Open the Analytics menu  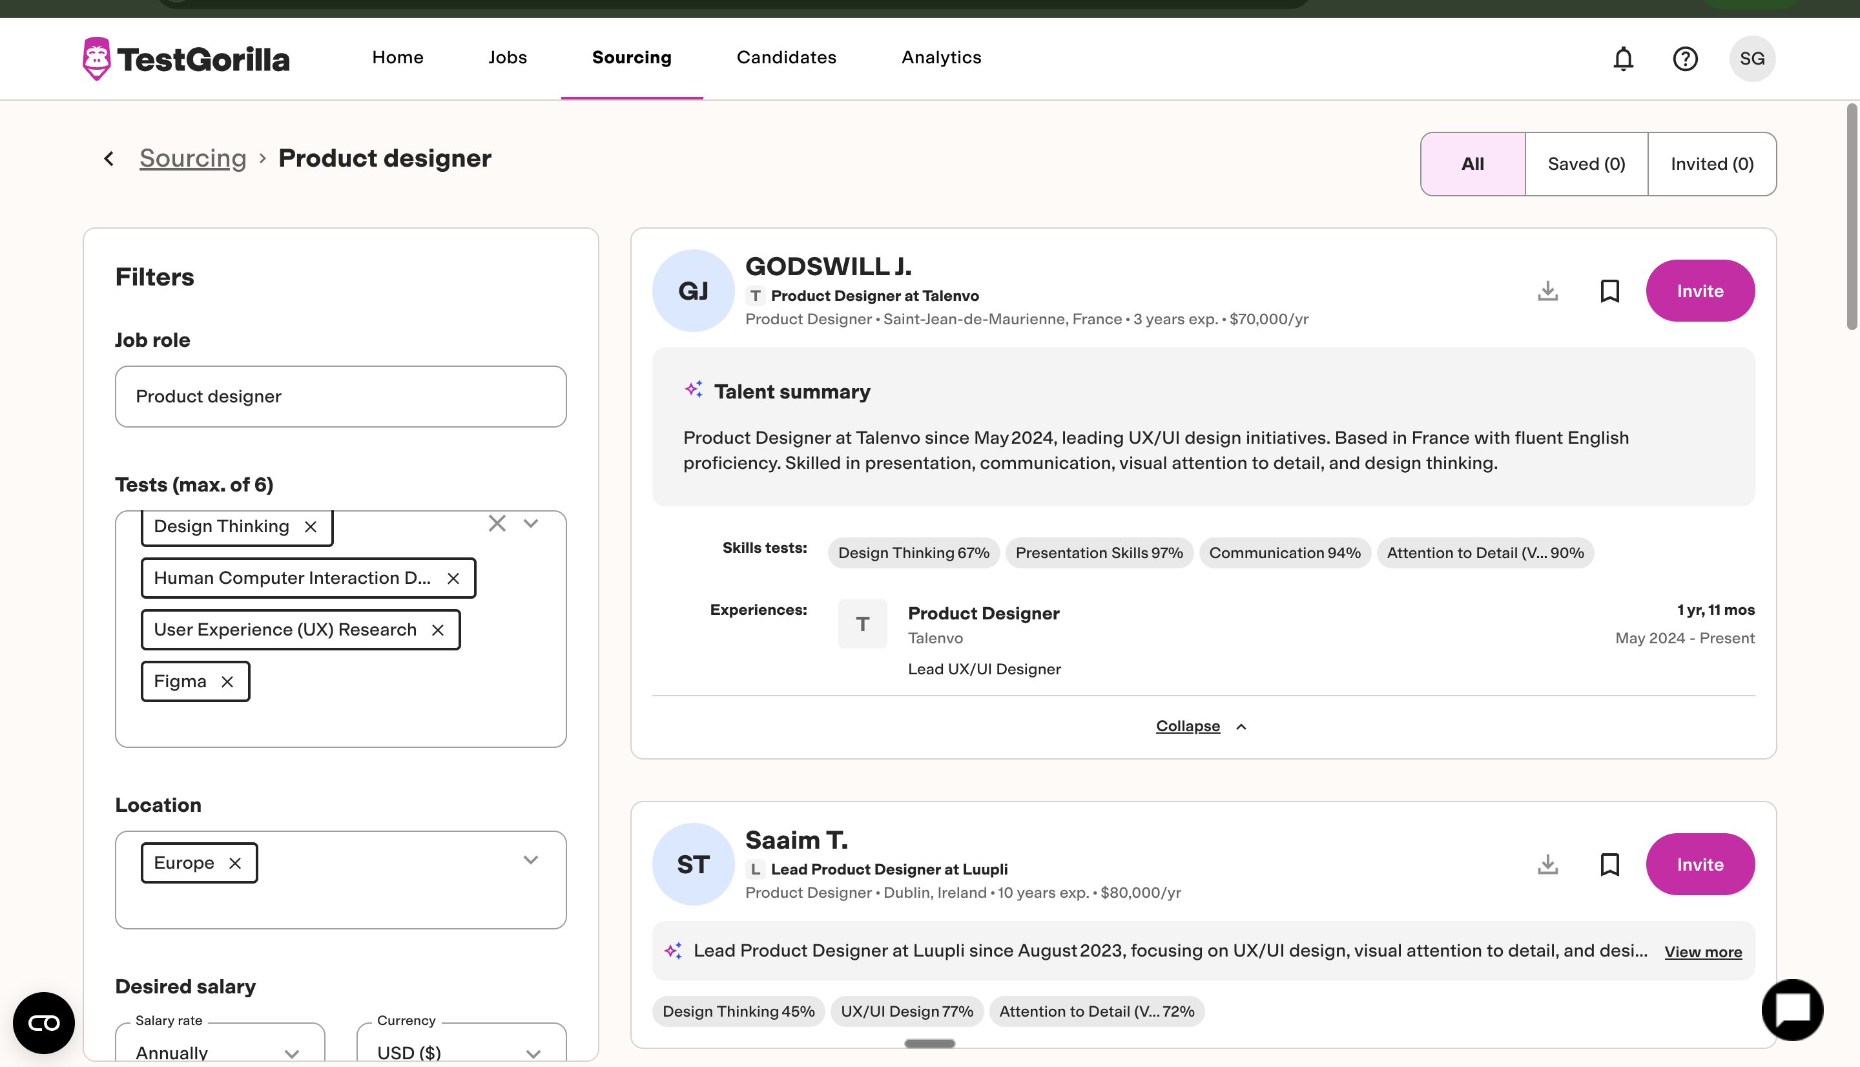(x=942, y=58)
